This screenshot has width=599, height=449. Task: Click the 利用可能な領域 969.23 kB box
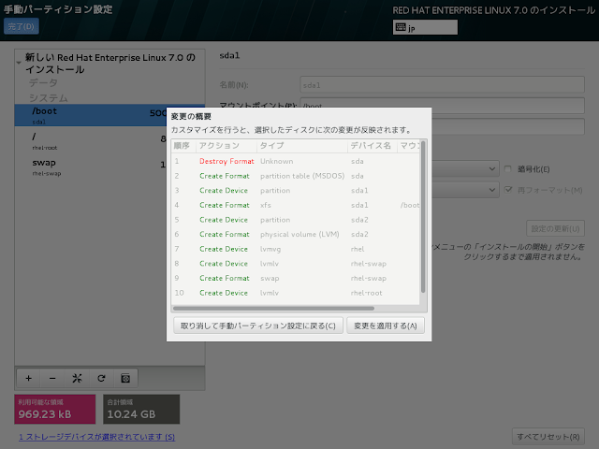pyautogui.click(x=55, y=409)
